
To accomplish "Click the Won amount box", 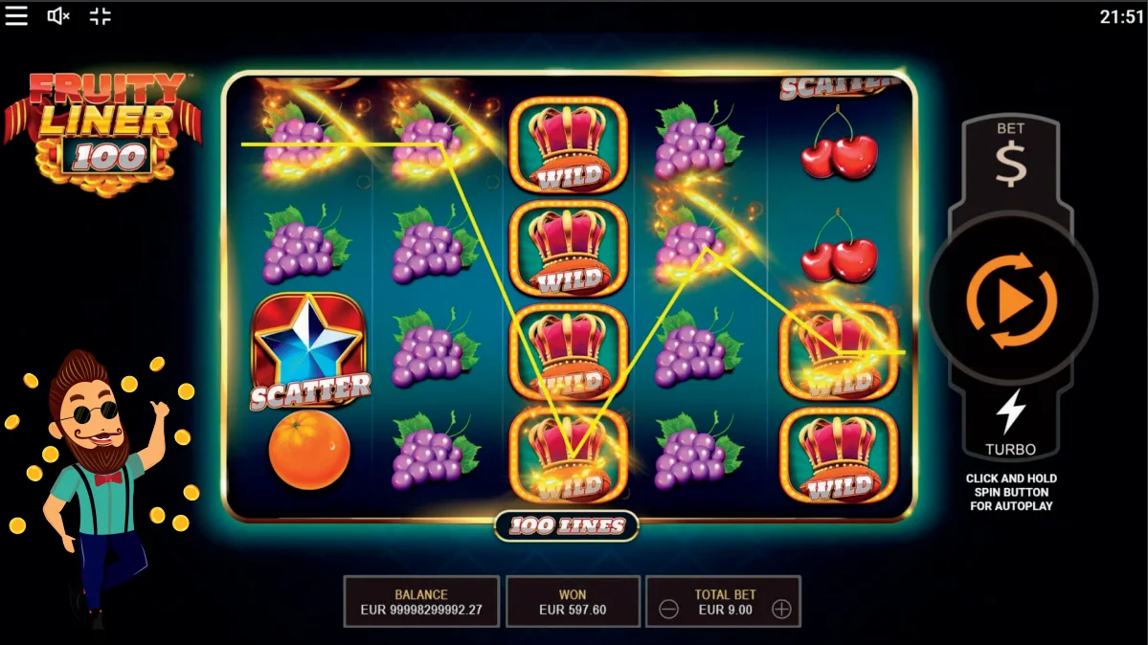I will pyautogui.click(x=573, y=602).
